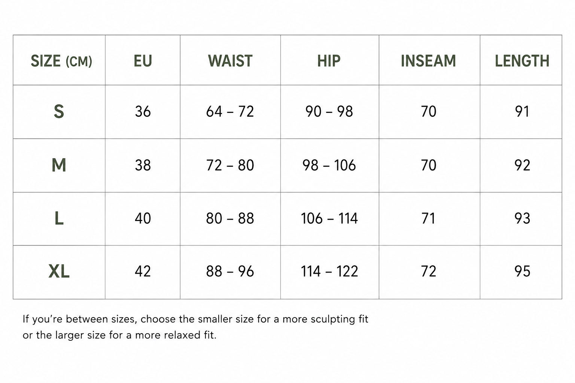575x383 pixels.
Task: Click EU size 42 cell
Action: point(143,272)
